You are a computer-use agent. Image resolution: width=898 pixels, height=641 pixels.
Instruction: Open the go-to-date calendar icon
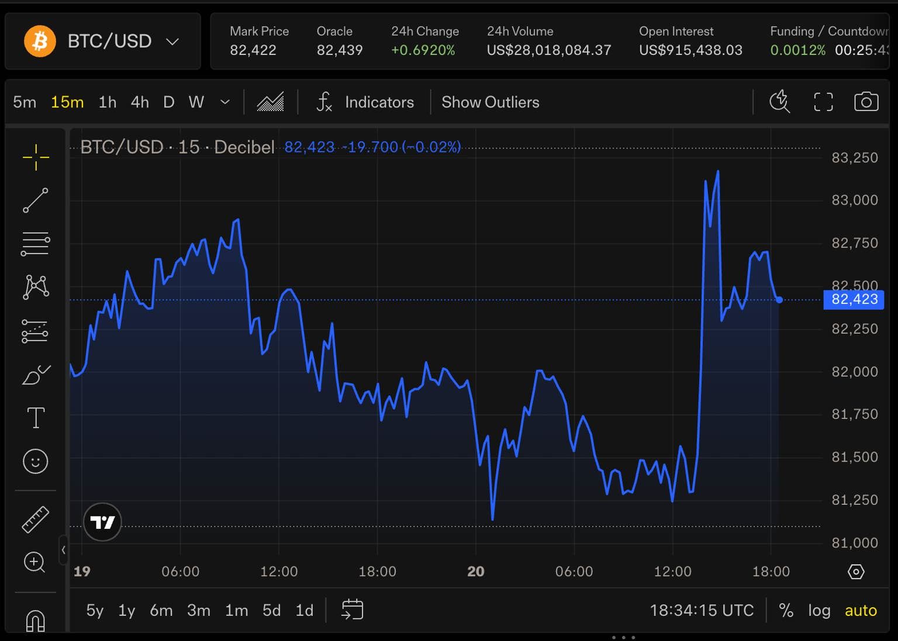(353, 609)
